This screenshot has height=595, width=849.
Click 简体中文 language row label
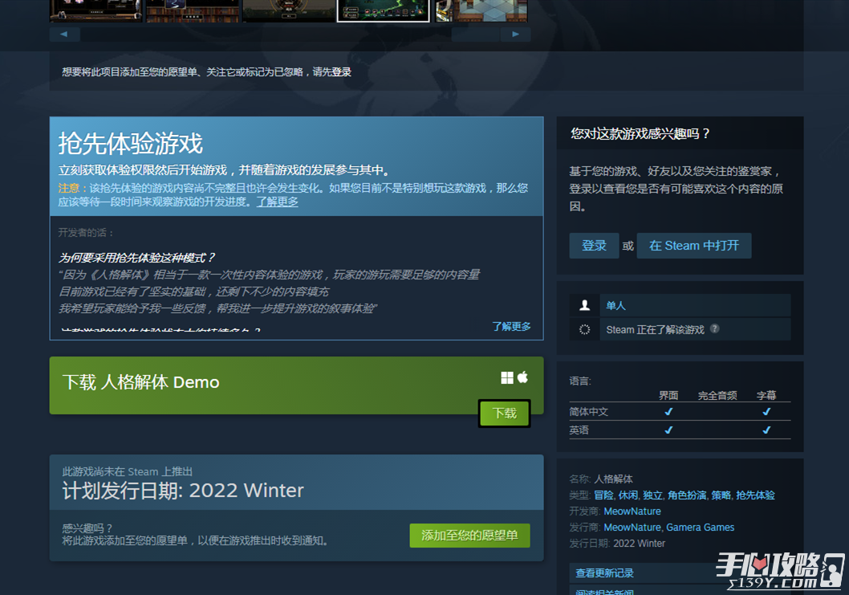click(x=588, y=412)
